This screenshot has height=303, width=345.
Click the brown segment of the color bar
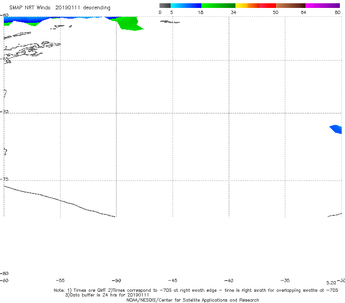click(x=290, y=6)
